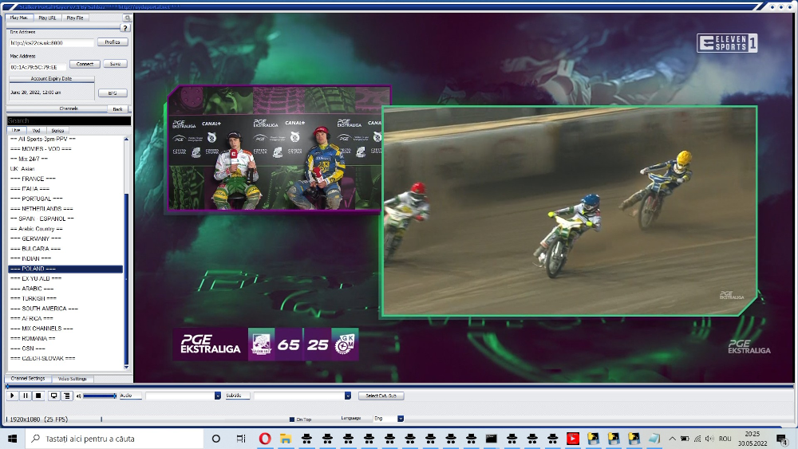Select the '=== BULGARIA ===' category
Image resolution: width=798 pixels, height=449 pixels.
click(65, 249)
